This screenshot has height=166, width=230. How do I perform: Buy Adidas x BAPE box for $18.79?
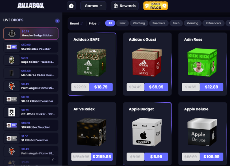[101, 87]
